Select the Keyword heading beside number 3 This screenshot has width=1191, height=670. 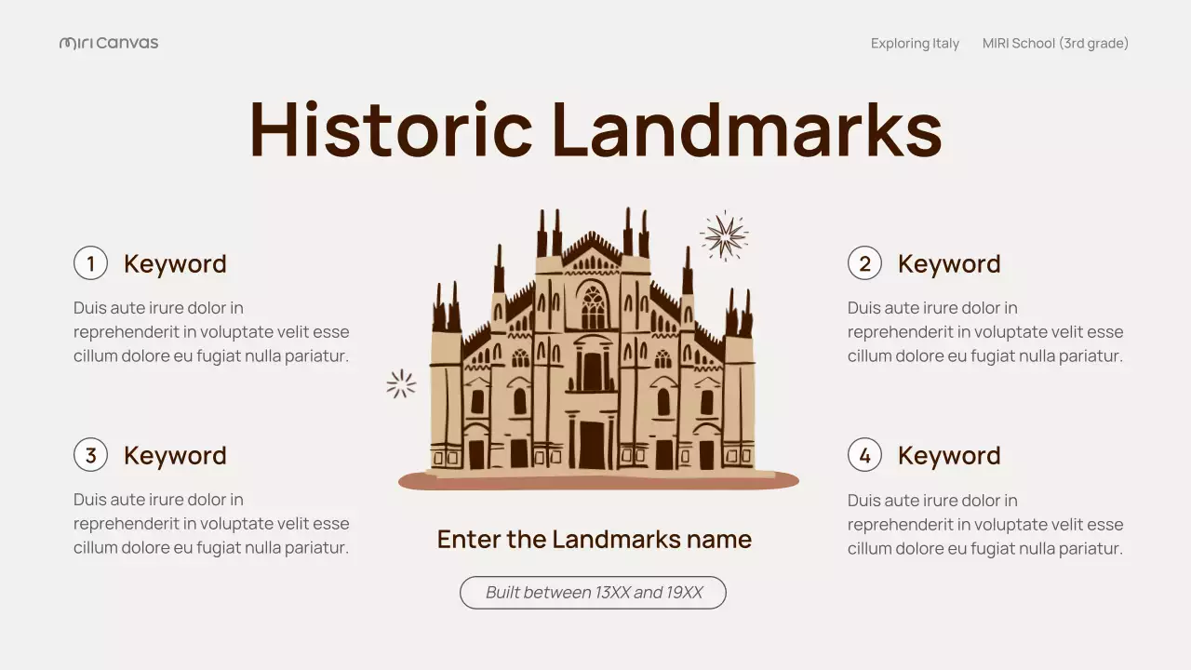pos(175,456)
